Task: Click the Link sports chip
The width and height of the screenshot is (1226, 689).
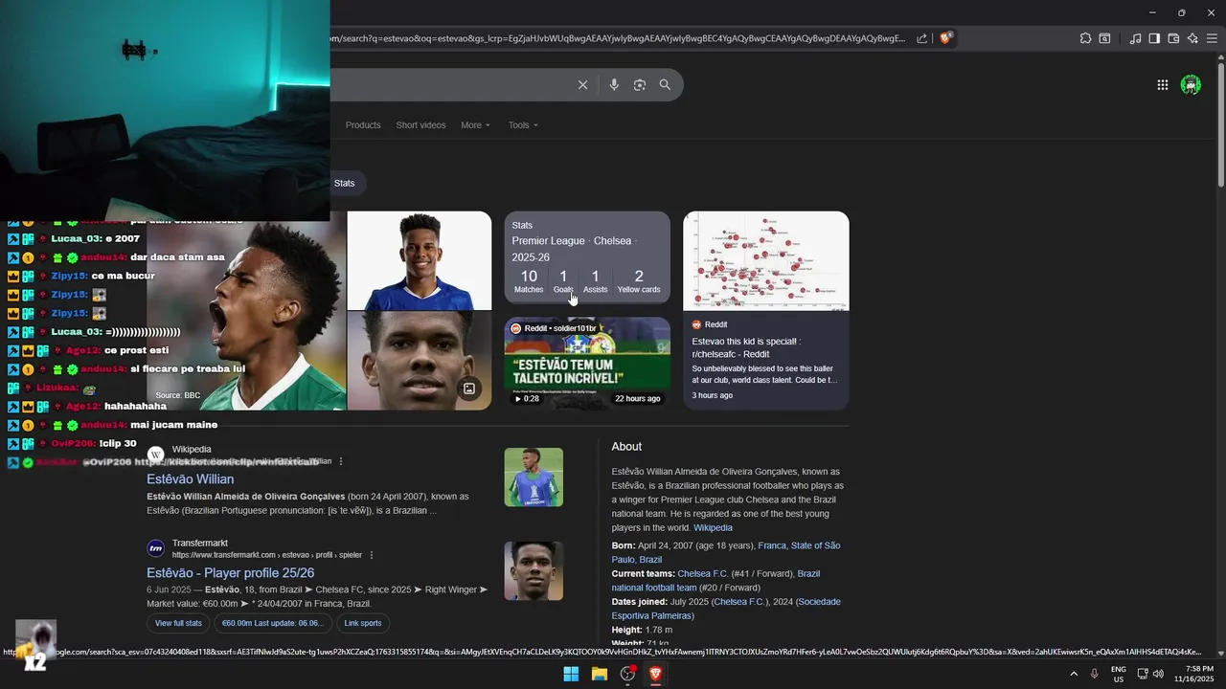Action: (363, 623)
